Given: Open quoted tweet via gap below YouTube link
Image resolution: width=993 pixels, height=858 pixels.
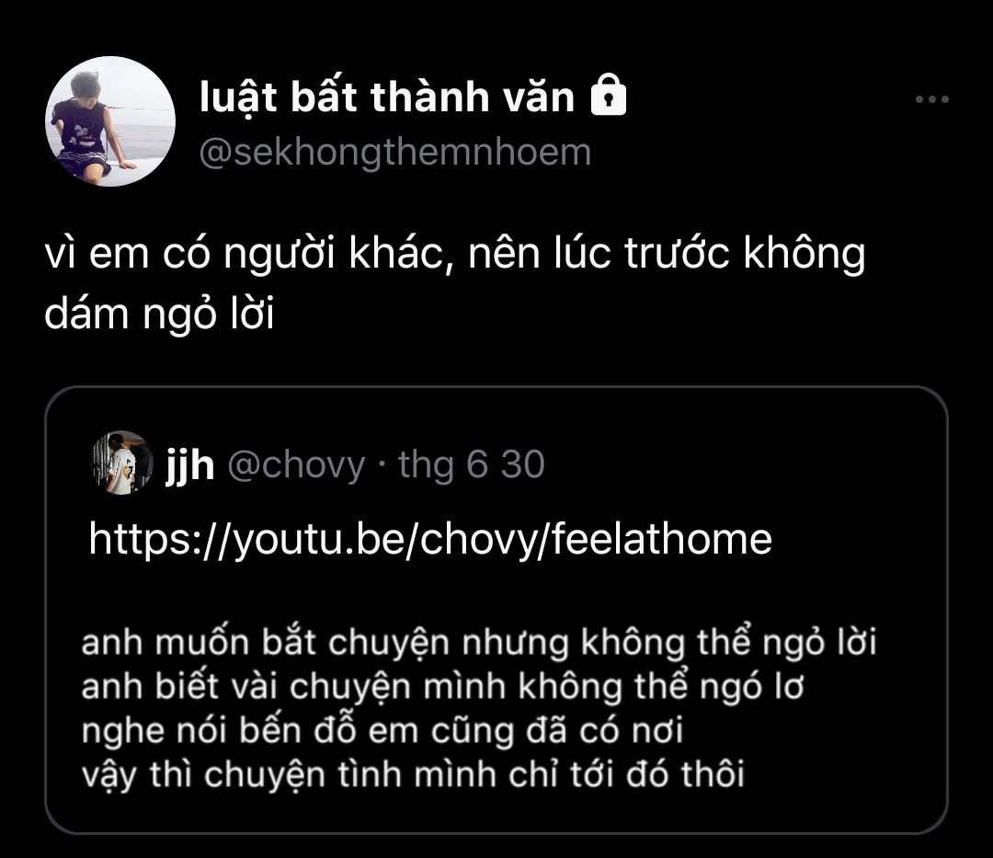Looking at the screenshot, I should 496,592.
